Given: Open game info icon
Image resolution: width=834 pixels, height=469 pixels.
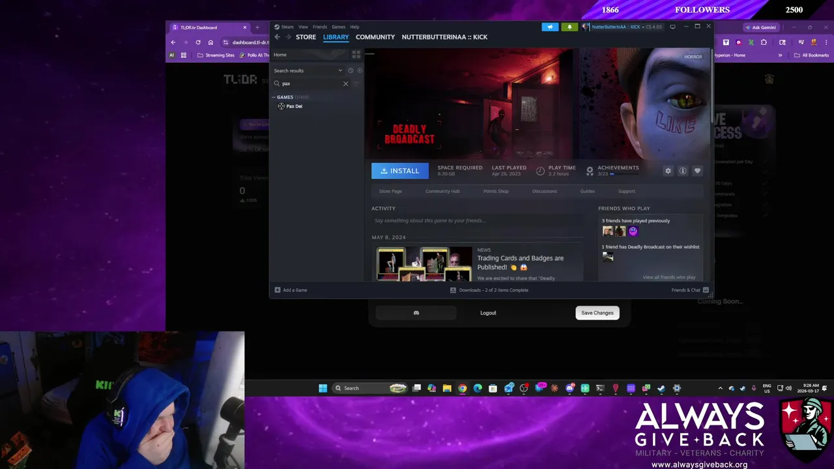Looking at the screenshot, I should (683, 171).
